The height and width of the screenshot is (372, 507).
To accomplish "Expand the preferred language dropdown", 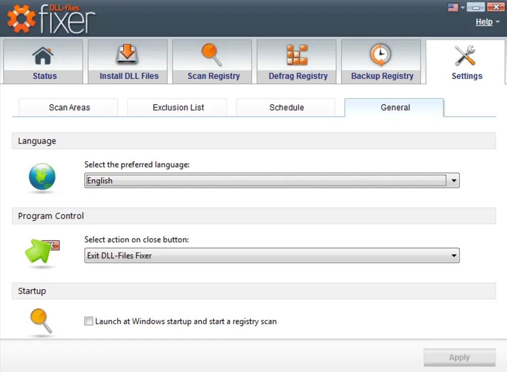I will (272, 180).
